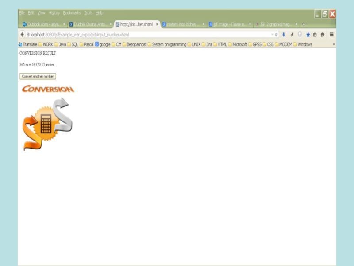Open the Microsoft bookmarks folder
Image resolution: width=354 pixels, height=266 pixels.
coord(238,44)
